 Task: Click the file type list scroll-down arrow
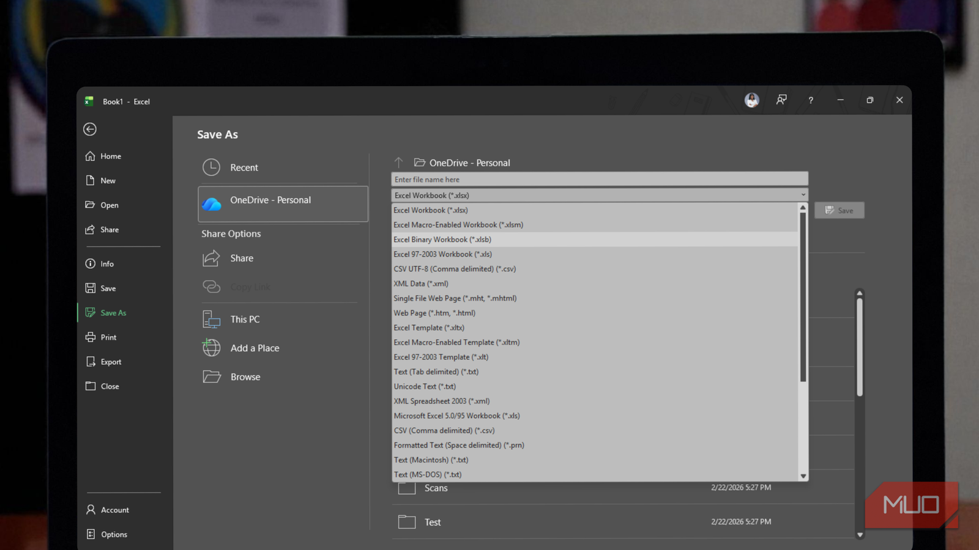[x=803, y=476]
